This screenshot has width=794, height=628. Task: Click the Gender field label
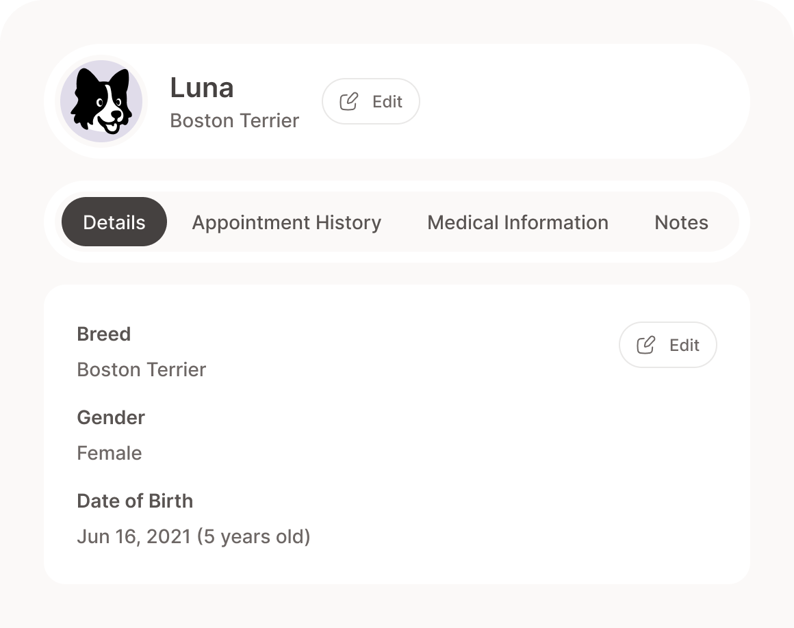[x=110, y=417]
